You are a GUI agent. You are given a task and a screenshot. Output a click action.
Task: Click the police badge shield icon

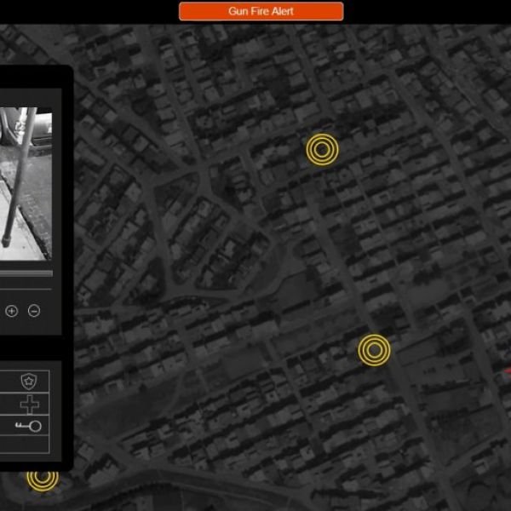coord(31,382)
